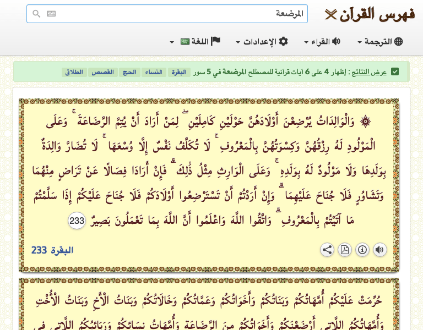Open the virtual keyboard icon
423x330 pixels.
pos(51,14)
